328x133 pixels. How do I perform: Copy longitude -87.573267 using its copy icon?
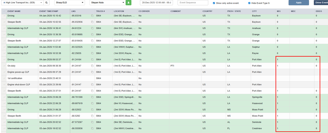coord(92,122)
